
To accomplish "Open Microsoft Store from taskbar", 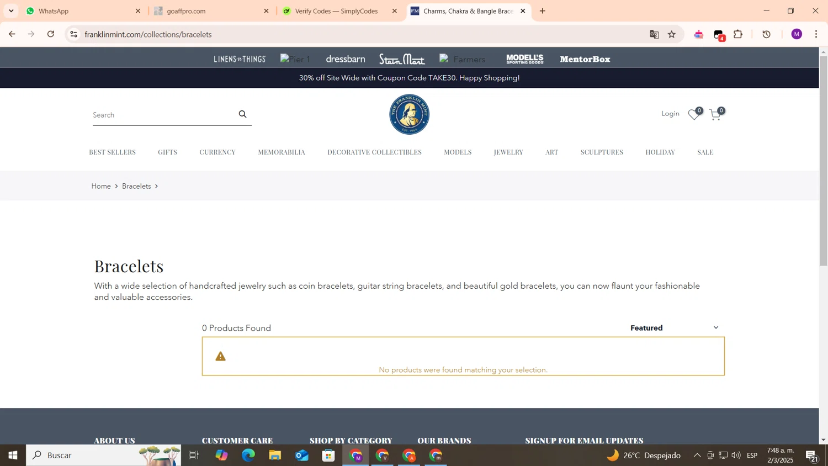I will coord(329,456).
